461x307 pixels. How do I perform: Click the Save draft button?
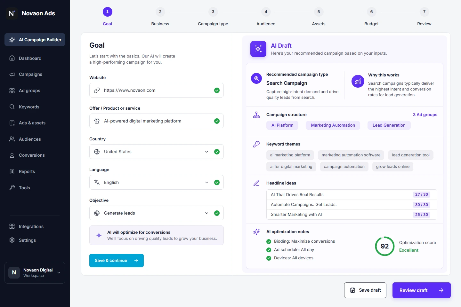click(365, 290)
